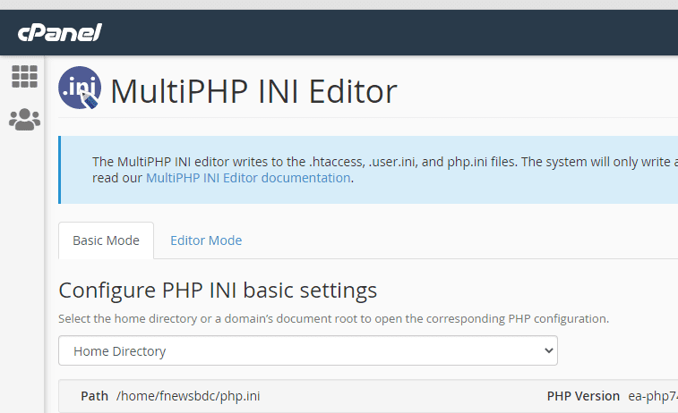Open the Home Directory dropdown
Image resolution: width=678 pixels, height=413 pixels.
pyautogui.click(x=308, y=350)
